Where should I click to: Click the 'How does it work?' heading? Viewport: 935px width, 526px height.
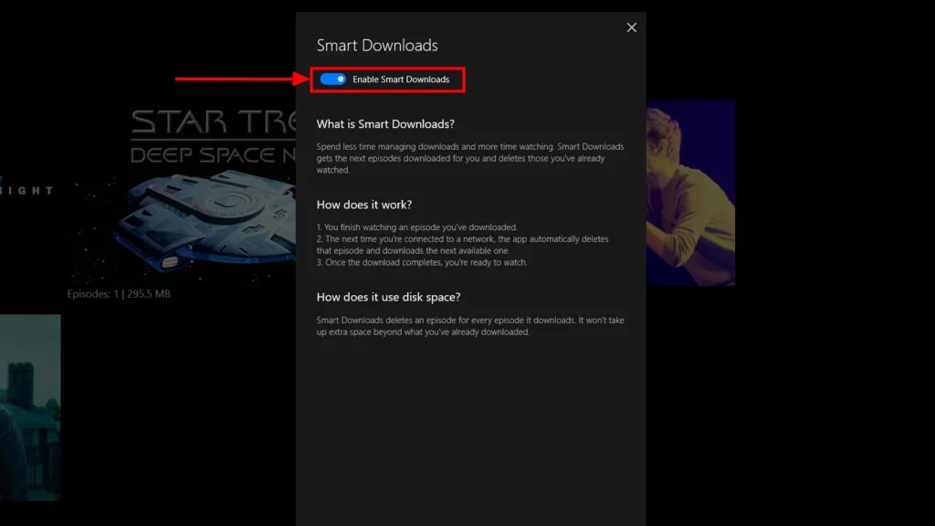click(x=363, y=205)
